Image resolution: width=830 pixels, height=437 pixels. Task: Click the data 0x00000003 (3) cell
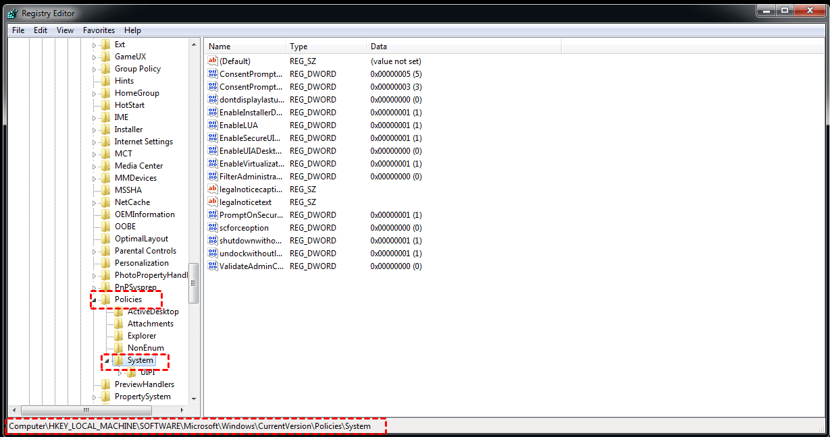pyautogui.click(x=396, y=87)
